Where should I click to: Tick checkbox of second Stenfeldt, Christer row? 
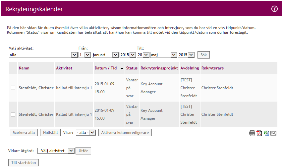tap(13, 114)
